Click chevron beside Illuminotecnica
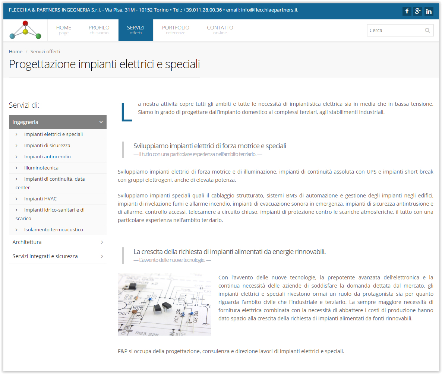This screenshot has width=442, height=374. point(16,168)
